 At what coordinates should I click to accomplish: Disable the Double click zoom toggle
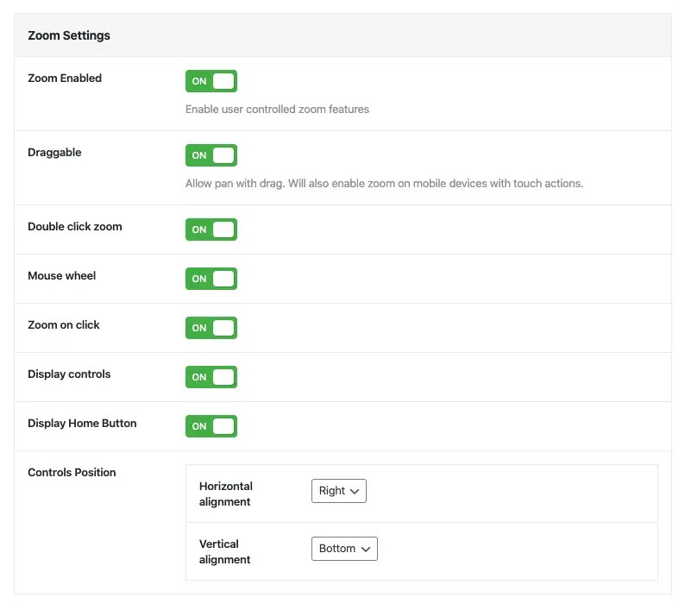coord(211,230)
